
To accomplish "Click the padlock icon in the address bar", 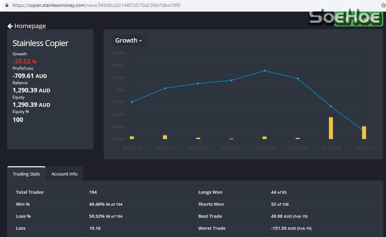I will (x=7, y=5).
